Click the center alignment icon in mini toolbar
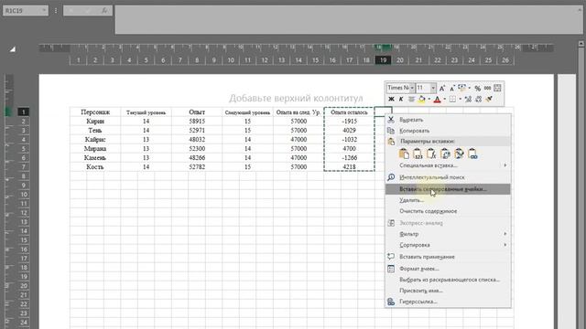 click(411, 100)
